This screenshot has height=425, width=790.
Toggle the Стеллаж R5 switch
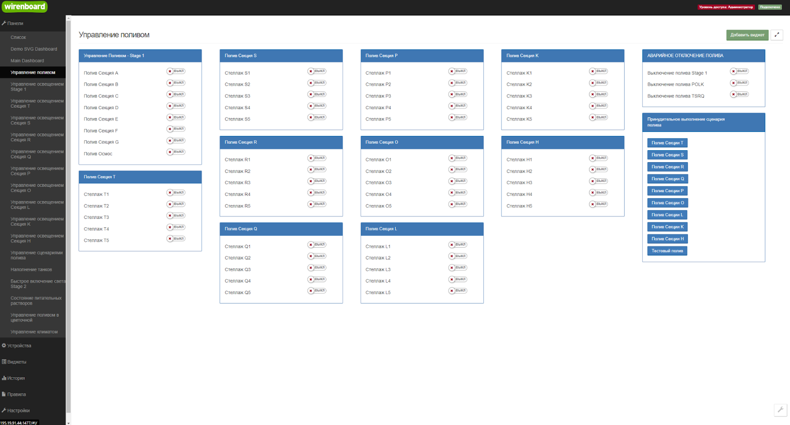(x=317, y=204)
